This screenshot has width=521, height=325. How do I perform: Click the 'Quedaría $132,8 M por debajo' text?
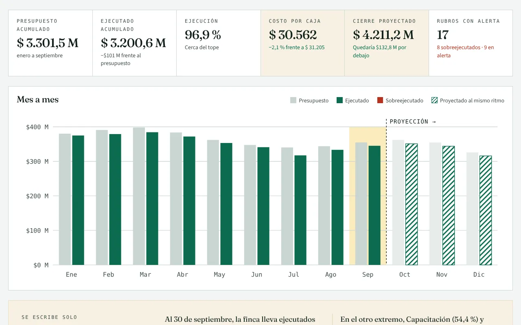tap(379, 51)
